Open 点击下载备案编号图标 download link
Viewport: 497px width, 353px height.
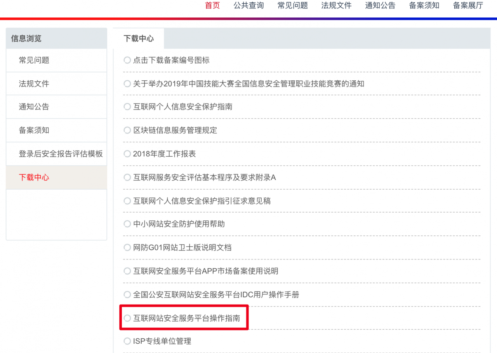click(171, 60)
